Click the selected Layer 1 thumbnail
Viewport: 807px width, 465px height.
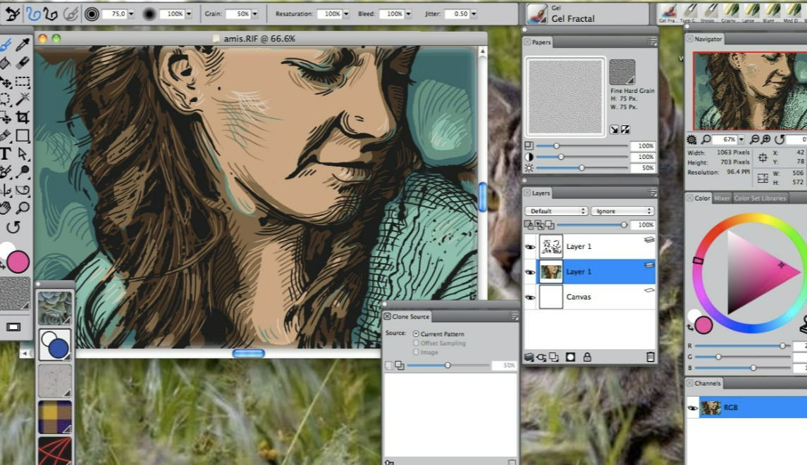(551, 272)
